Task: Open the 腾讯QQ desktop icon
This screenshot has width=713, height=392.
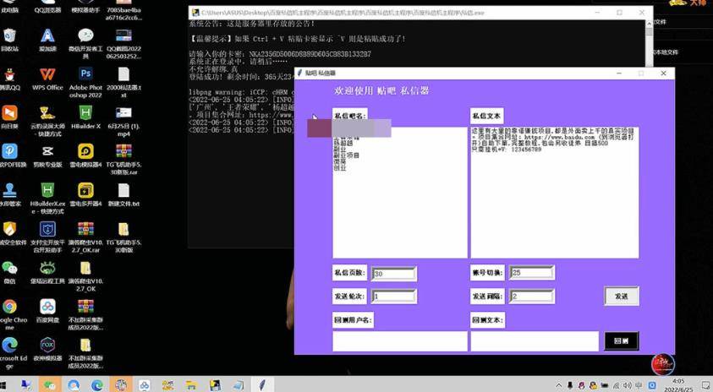Action: pyautogui.click(x=9, y=78)
